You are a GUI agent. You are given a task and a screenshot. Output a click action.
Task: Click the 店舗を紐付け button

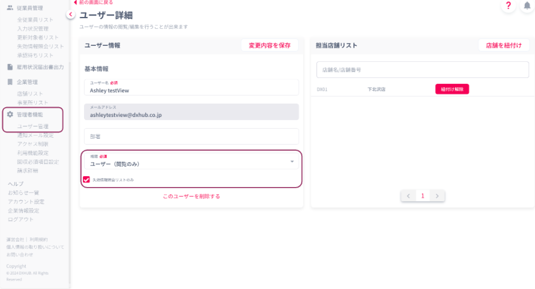(504, 45)
